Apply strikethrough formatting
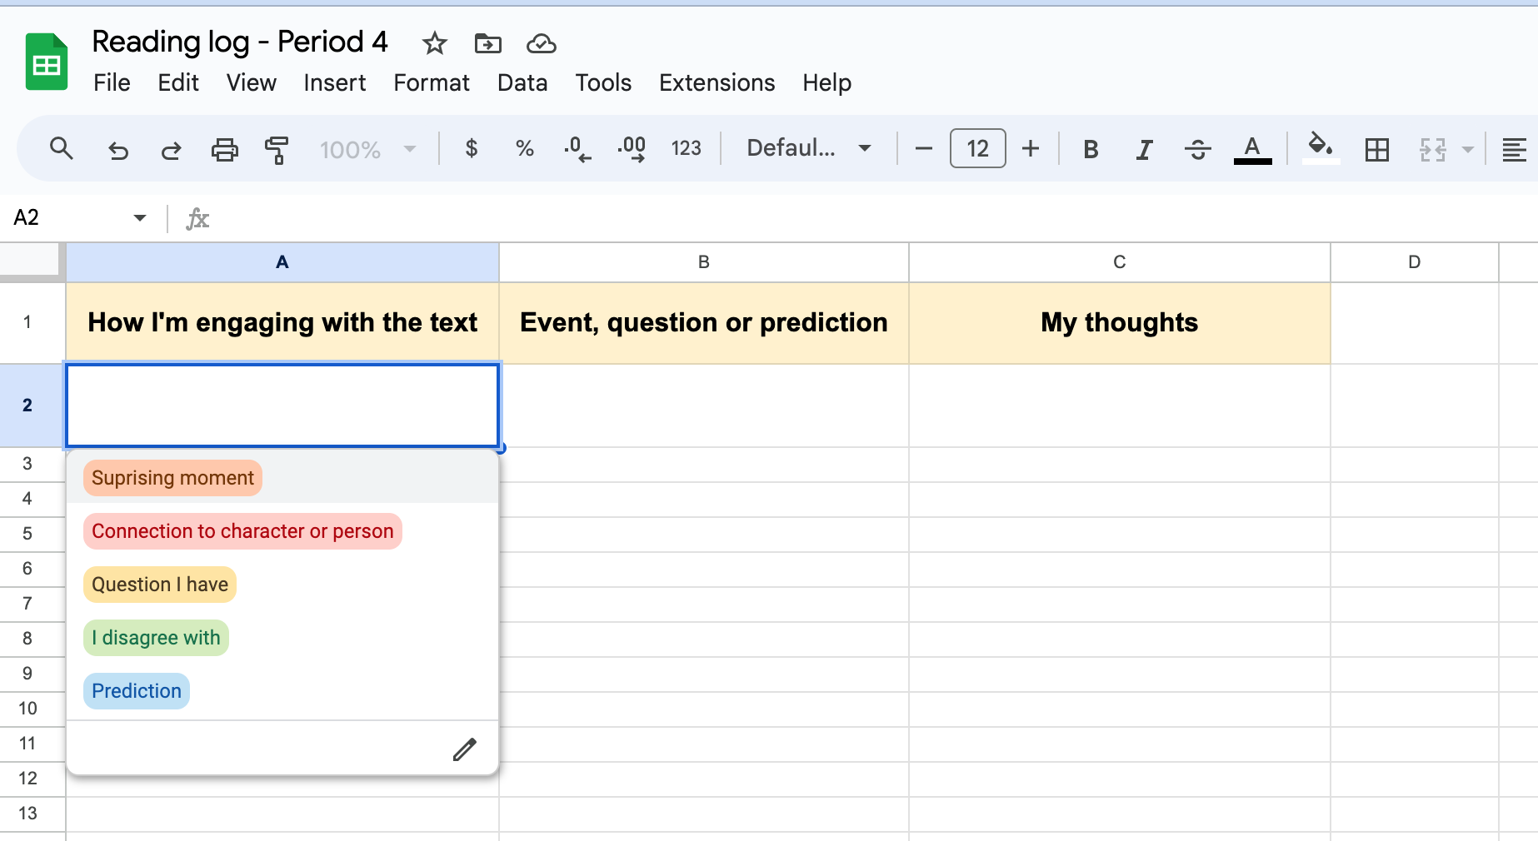This screenshot has width=1538, height=841. pyautogui.click(x=1197, y=150)
